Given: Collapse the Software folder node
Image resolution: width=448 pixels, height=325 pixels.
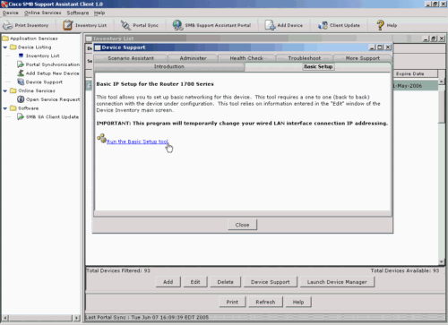Looking at the screenshot, I should 5,108.
